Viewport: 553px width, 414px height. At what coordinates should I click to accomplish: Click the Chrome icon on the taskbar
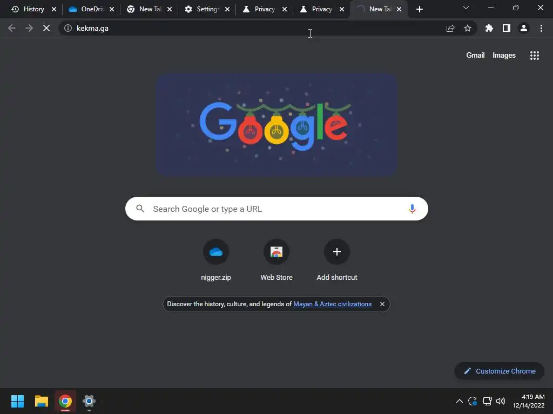click(65, 401)
